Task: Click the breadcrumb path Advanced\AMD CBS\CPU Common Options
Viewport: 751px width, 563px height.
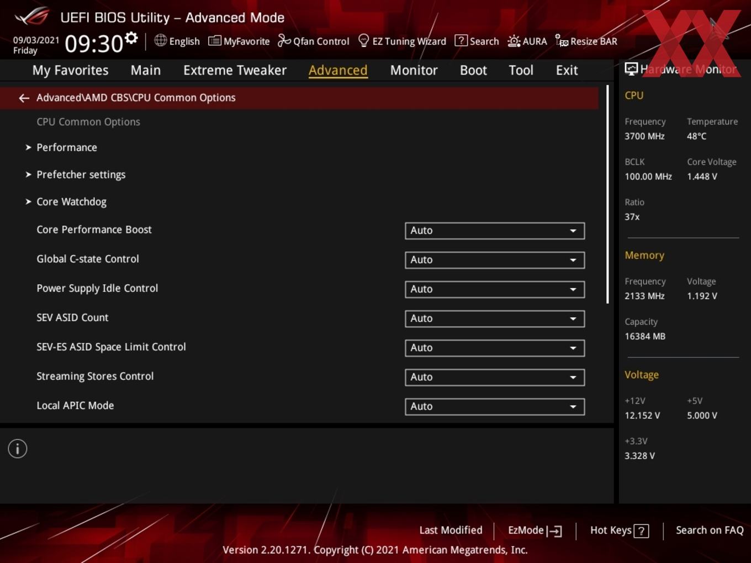Action: [x=136, y=98]
